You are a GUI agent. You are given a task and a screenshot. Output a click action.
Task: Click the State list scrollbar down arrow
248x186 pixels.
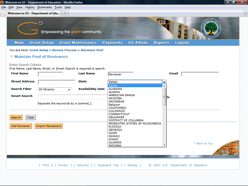pyautogui.click(x=164, y=145)
